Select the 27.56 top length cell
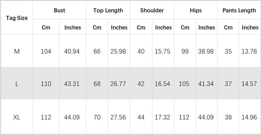The width and height of the screenshot is (261, 135). (118, 117)
